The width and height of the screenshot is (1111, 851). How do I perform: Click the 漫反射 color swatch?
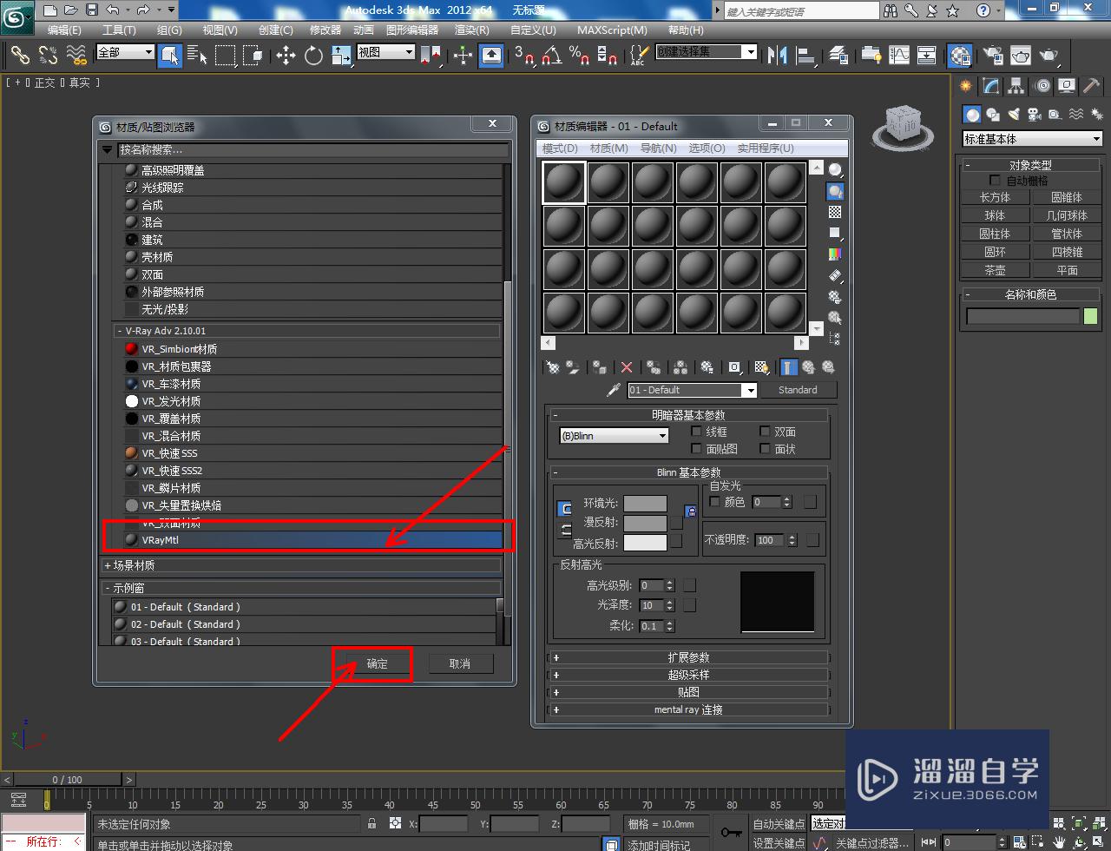tap(645, 523)
